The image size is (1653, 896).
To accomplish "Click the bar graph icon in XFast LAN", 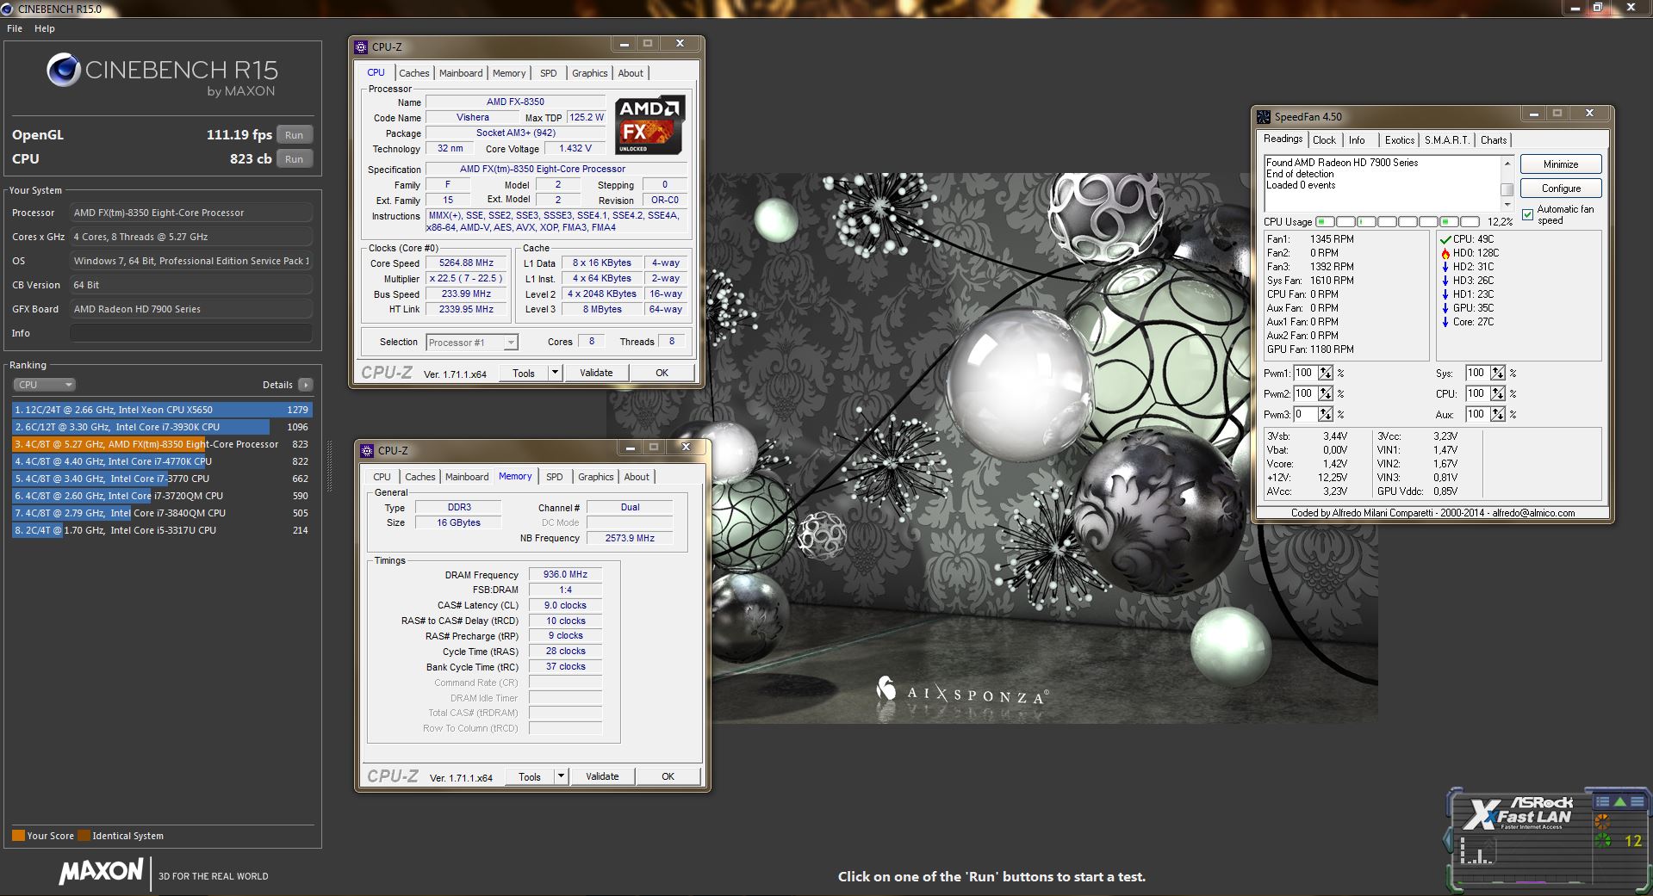I will (x=1477, y=852).
